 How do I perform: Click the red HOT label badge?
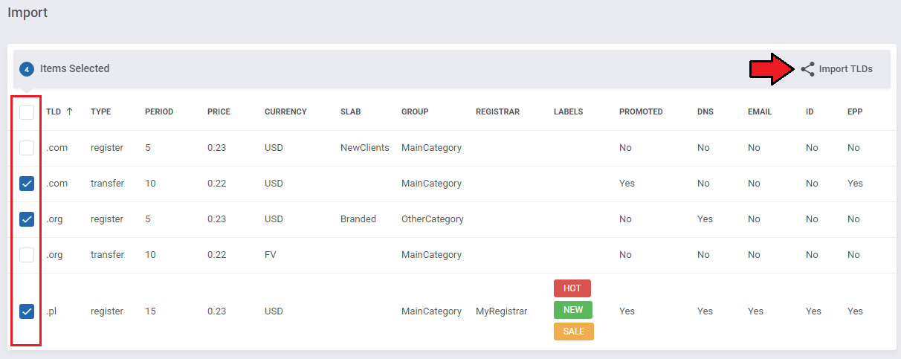(x=572, y=288)
